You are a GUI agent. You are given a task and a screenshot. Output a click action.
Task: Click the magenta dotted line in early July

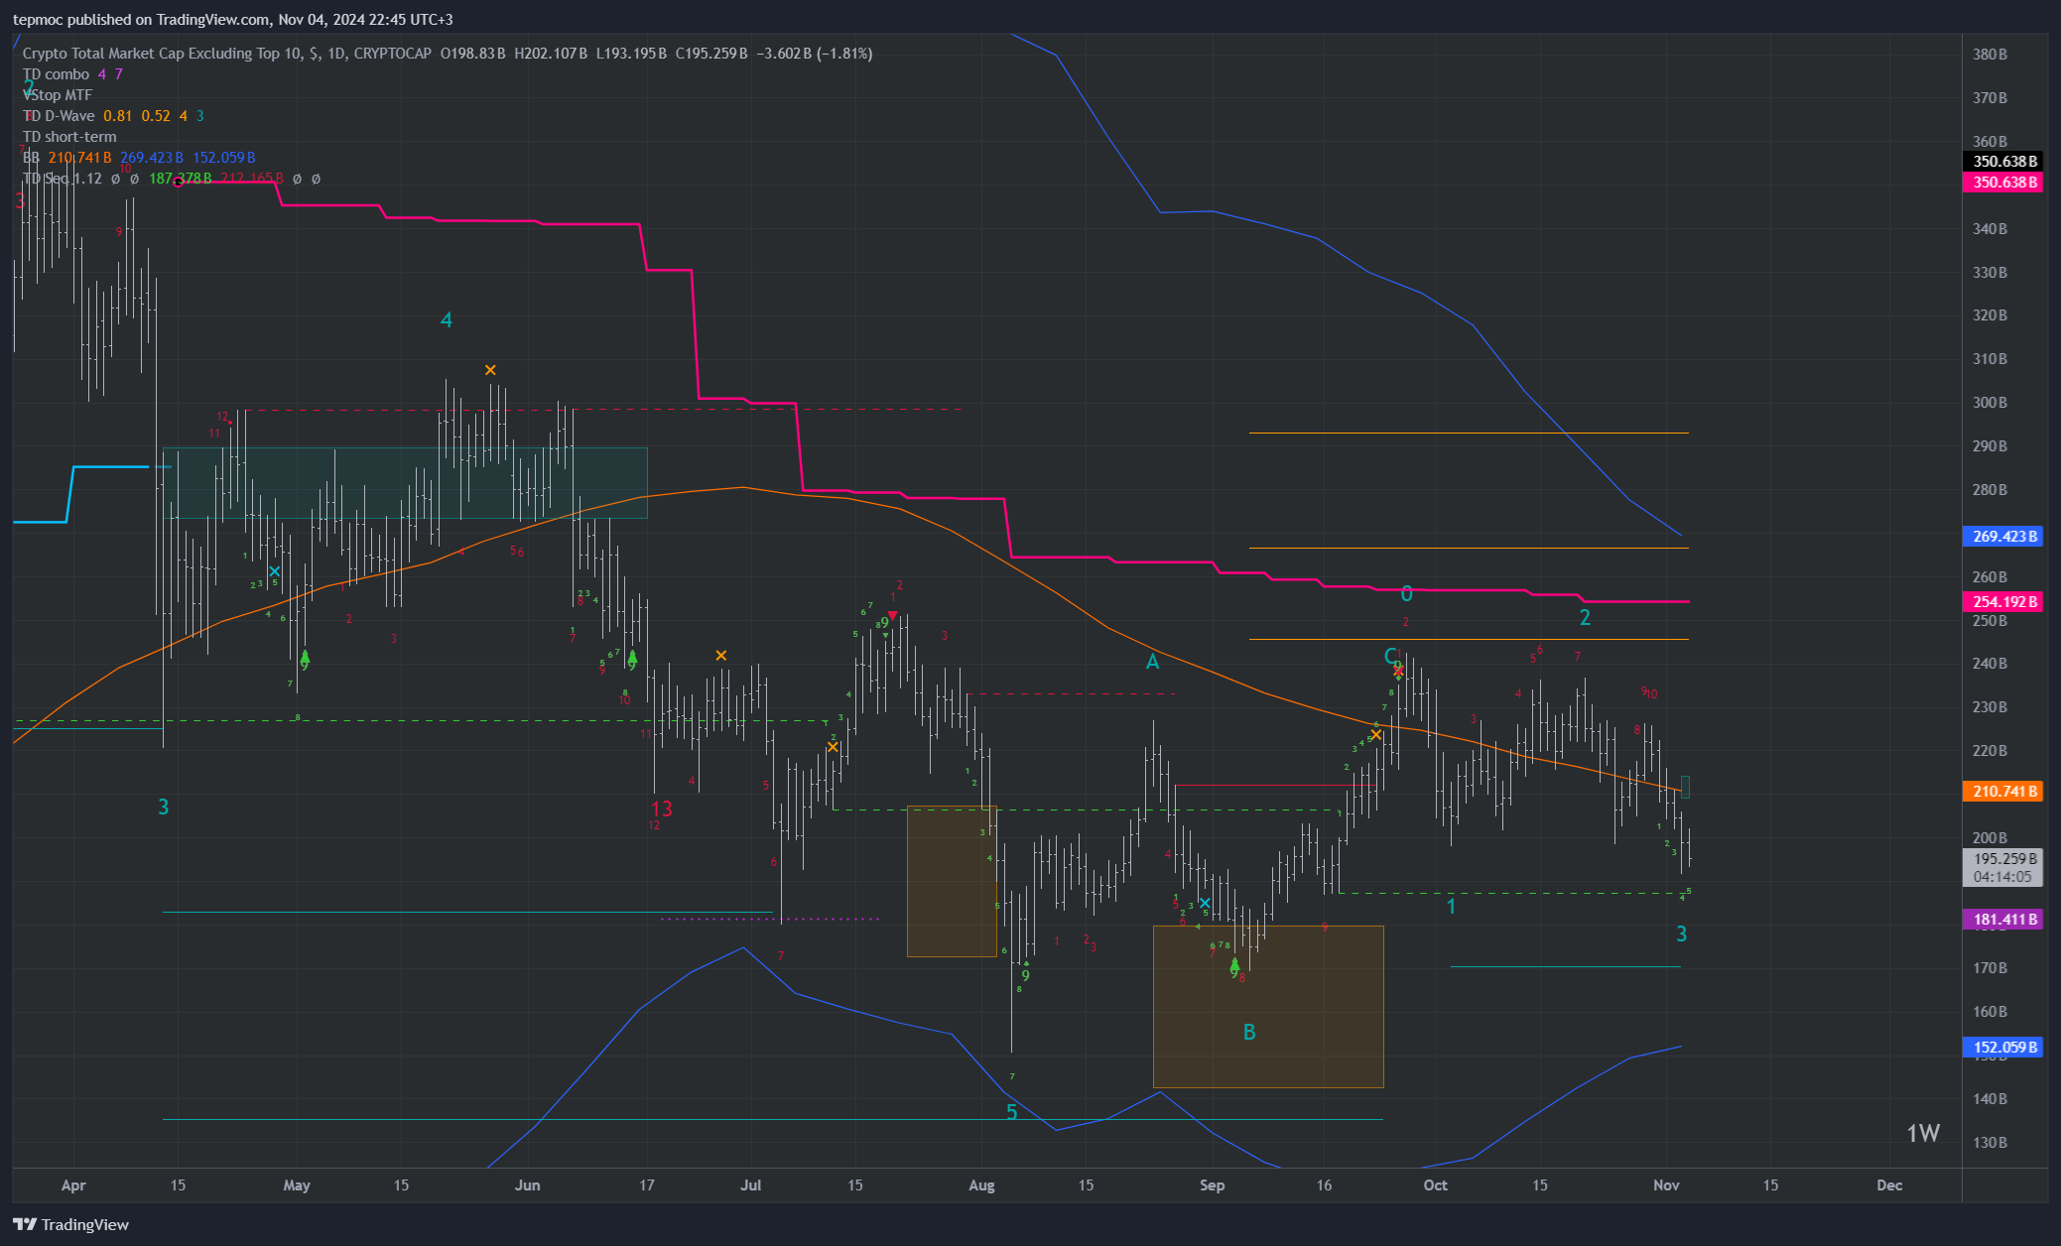(770, 920)
